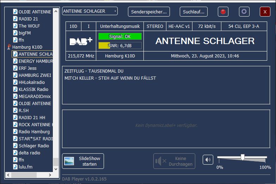This screenshot has width=276, height=184.
Task: Click the horizontal scroll-left arrow
Action: 8,175
